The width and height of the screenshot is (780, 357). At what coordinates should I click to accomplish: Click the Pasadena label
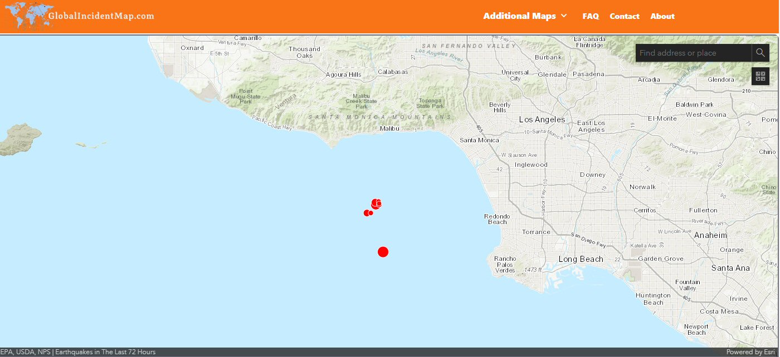[588, 74]
